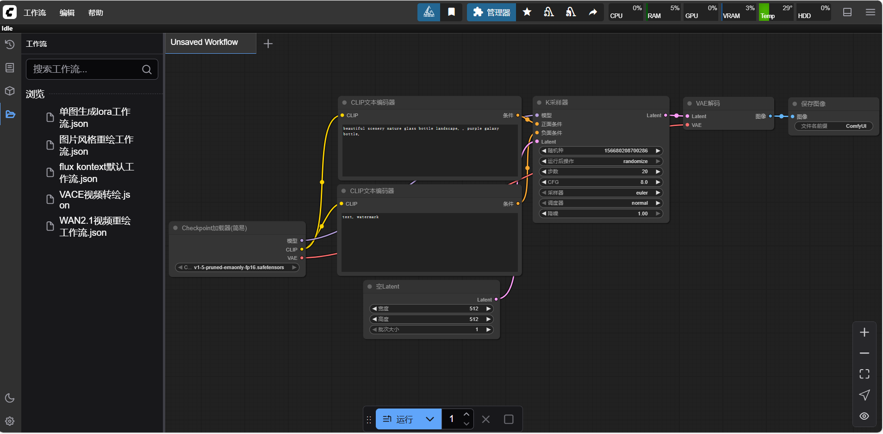Open the 编辑 menu

click(67, 13)
